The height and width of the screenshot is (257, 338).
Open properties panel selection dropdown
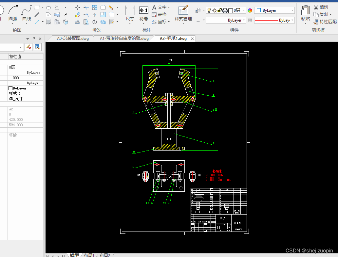point(21,47)
